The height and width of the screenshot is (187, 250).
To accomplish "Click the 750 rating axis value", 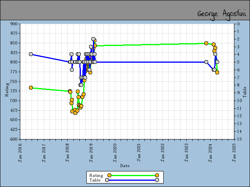I will [x=14, y=81].
